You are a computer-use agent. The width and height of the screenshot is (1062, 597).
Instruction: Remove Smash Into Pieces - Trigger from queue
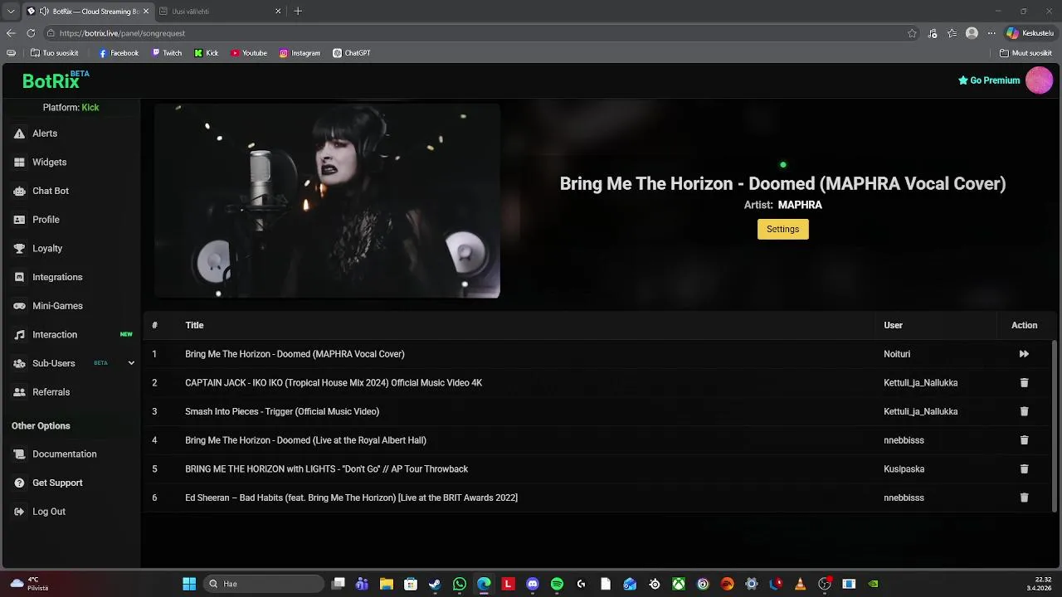click(x=1024, y=411)
